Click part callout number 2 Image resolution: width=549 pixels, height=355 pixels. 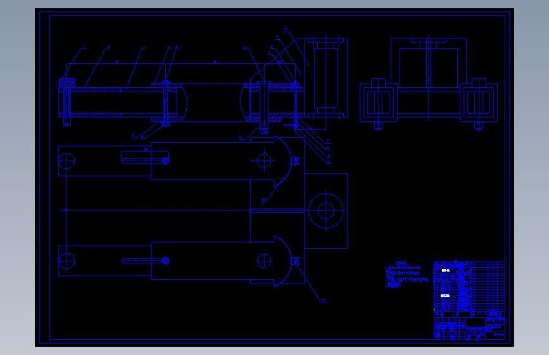108,47
